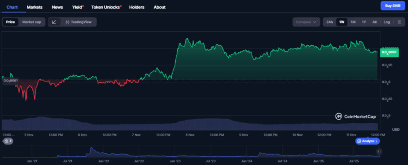408x165 pixels.
Task: Set the time range to 24h
Action: coord(330,22)
